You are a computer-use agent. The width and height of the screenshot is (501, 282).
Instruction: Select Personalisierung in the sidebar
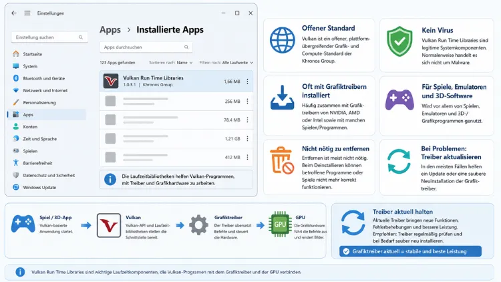(x=48, y=103)
